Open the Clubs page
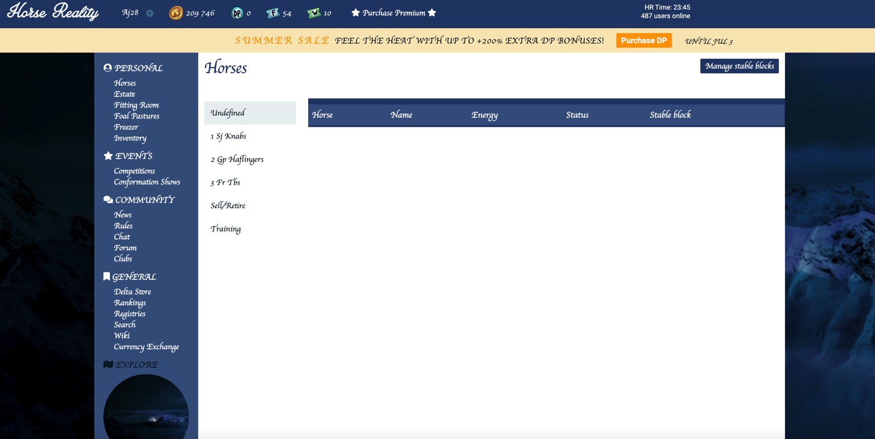The width and height of the screenshot is (875, 439). click(123, 259)
